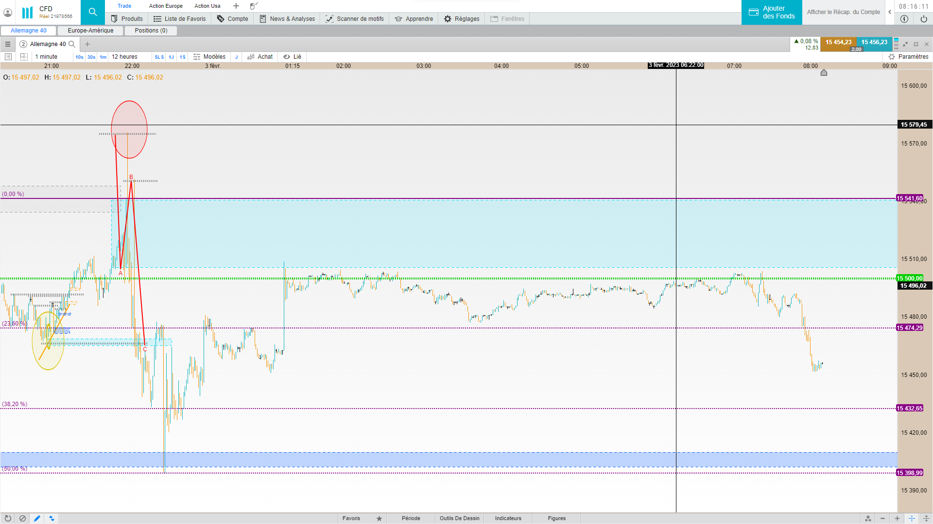Click the refresh chart icon at bottom-left
The image size is (933, 524).
click(x=8, y=518)
